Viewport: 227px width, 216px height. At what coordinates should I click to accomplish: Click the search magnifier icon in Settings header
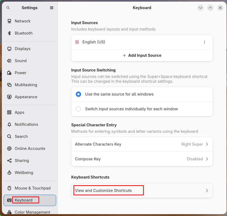(x=8, y=8)
